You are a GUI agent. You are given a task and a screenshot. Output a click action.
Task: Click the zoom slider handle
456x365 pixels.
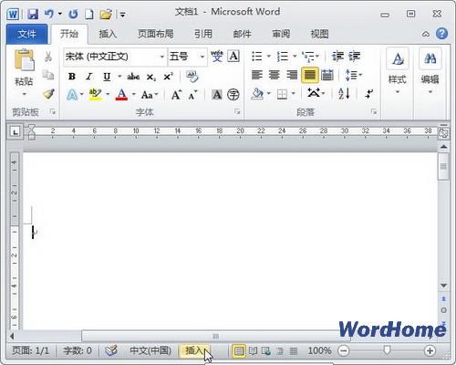[x=387, y=350]
